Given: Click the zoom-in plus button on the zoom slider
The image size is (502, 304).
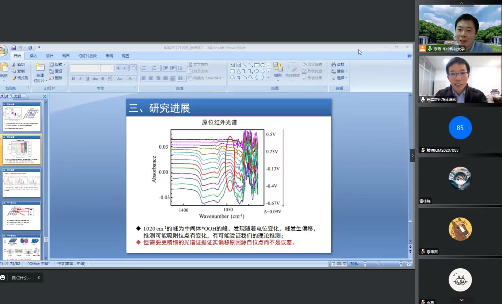Looking at the screenshot, I should click(401, 264).
